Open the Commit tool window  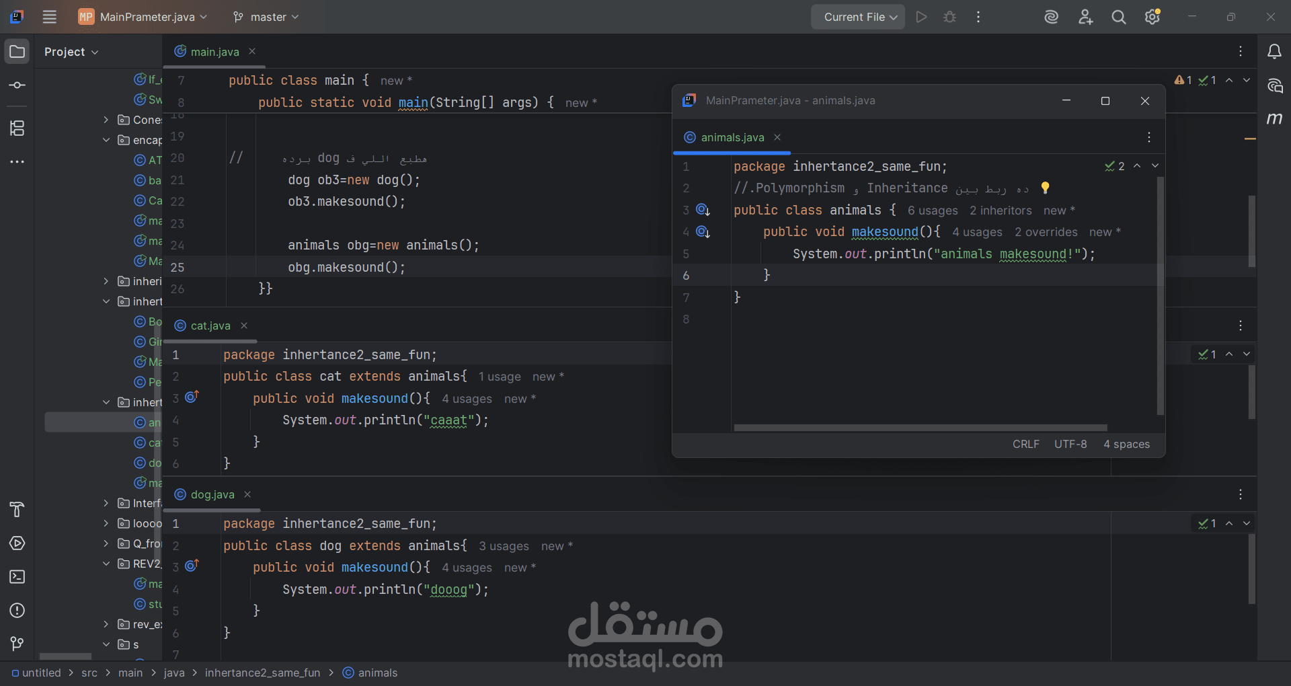[x=17, y=85]
